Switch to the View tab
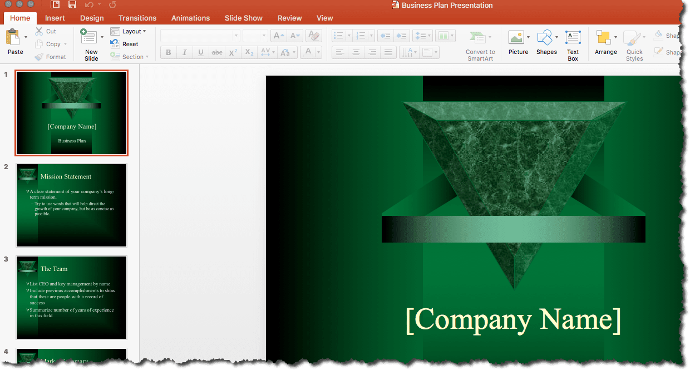Viewport: 690px width, 370px height. click(324, 18)
